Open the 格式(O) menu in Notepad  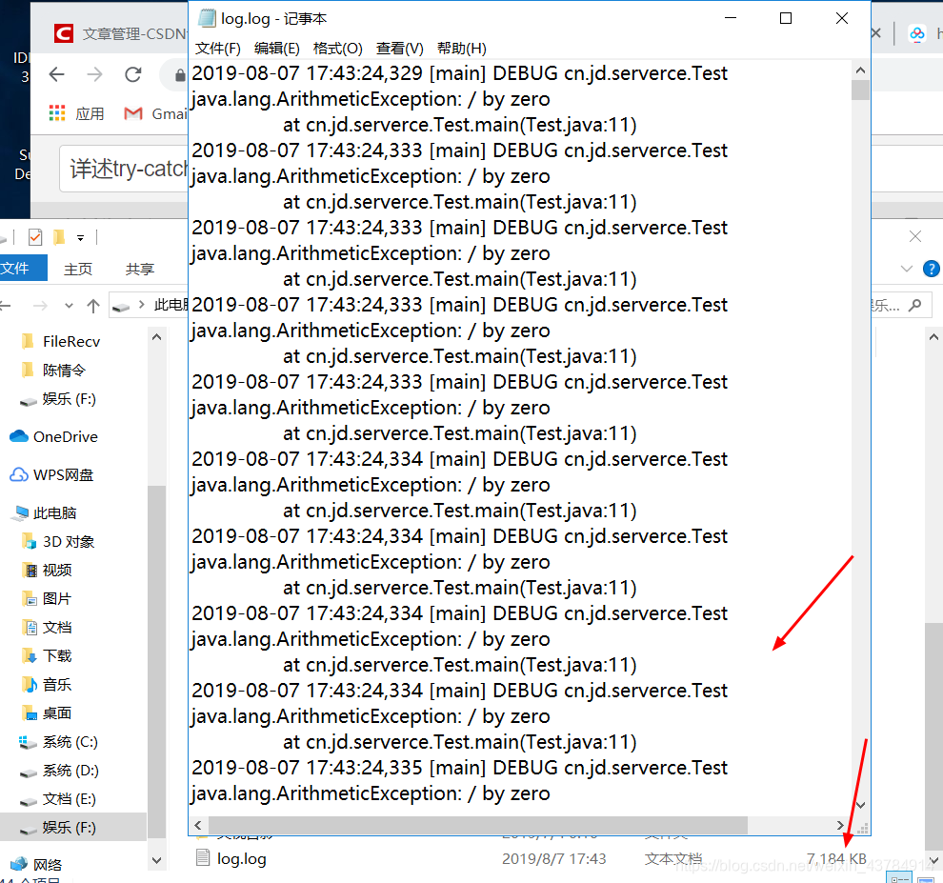tap(338, 49)
